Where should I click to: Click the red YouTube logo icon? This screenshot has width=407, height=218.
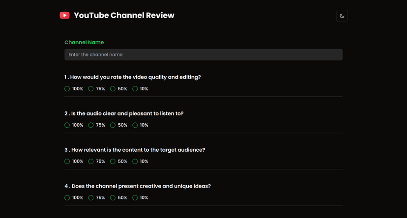coord(64,15)
